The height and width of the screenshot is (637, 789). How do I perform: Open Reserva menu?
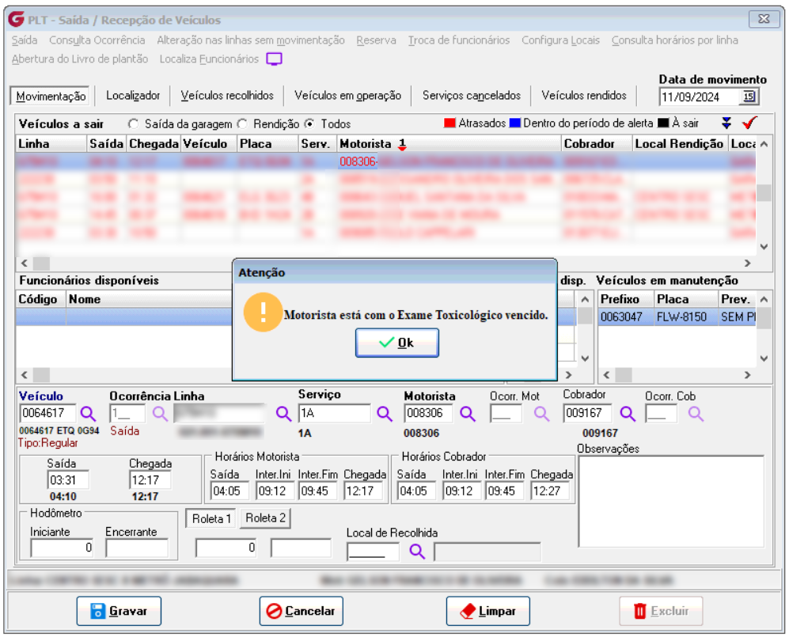376,40
